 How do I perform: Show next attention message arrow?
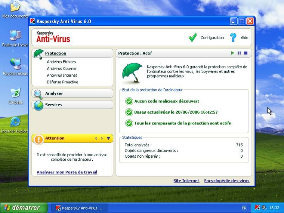(102, 138)
